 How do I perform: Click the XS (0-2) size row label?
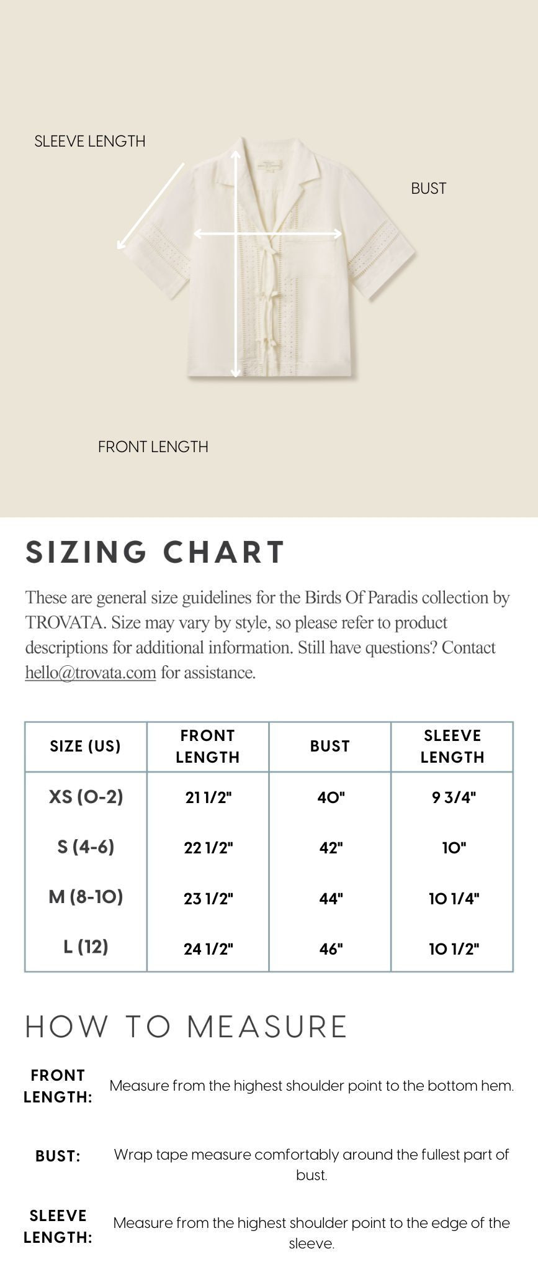pos(86,797)
